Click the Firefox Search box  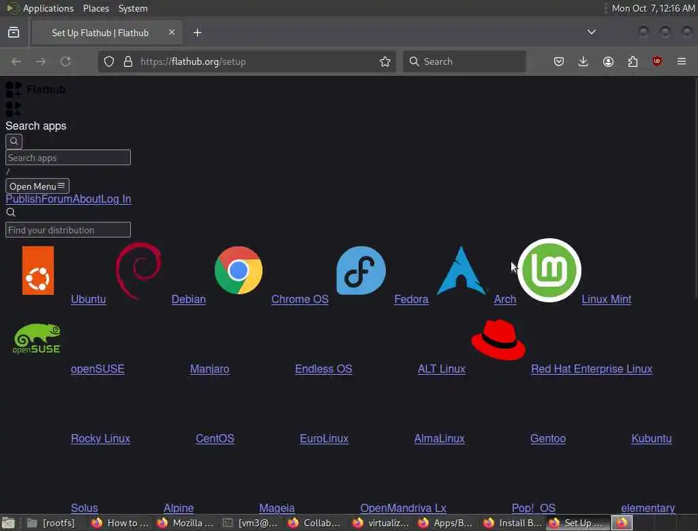tap(464, 61)
